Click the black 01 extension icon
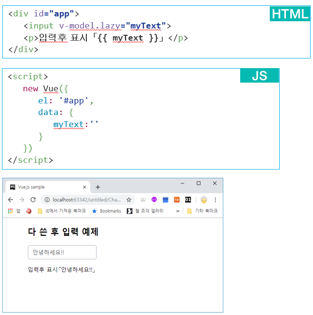Viewport: 313px width, 315px height. 188,200
